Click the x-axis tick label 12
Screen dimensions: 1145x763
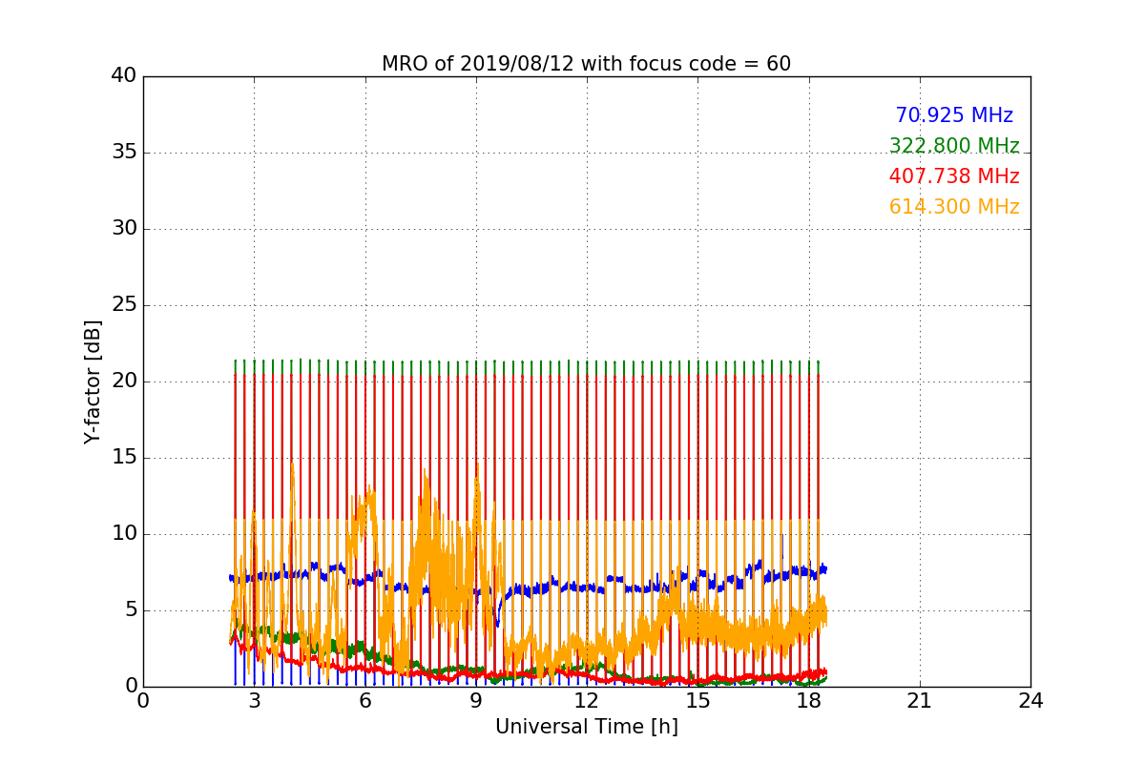[x=587, y=701]
